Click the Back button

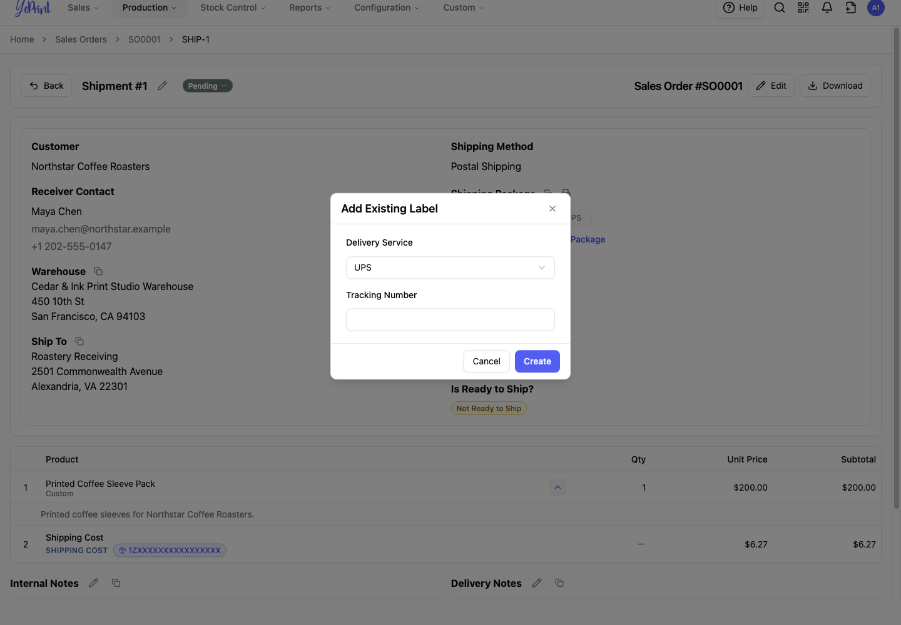tap(46, 86)
